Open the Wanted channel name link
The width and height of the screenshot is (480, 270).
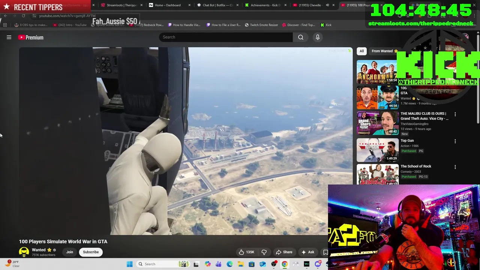[x=39, y=250]
